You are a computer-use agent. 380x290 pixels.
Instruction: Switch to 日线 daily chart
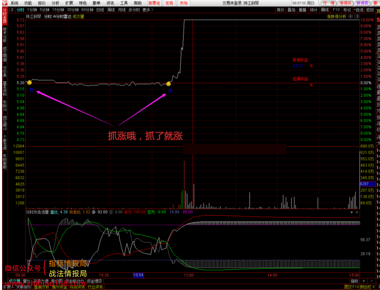point(100,10)
